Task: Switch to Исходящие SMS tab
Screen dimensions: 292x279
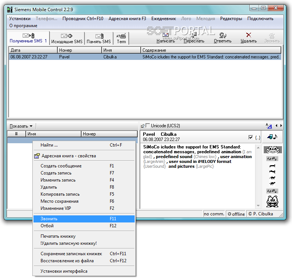Action: pyautogui.click(x=67, y=39)
